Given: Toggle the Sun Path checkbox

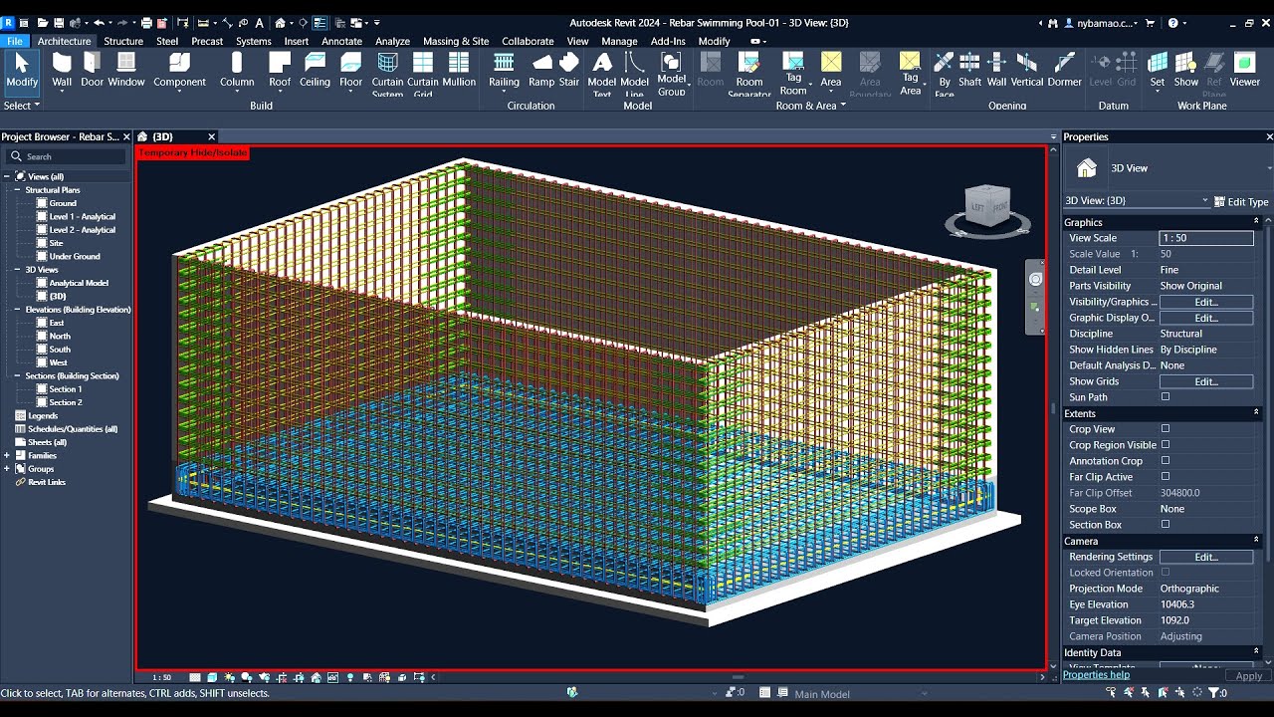Looking at the screenshot, I should coord(1166,397).
